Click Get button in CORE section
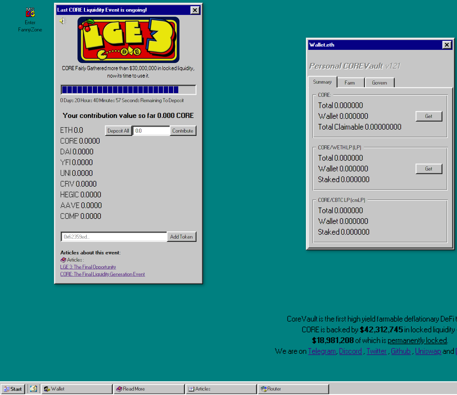The image size is (457, 395). click(429, 116)
